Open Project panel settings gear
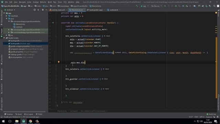The width and height of the screenshot is (220, 124). [x=43, y=10]
